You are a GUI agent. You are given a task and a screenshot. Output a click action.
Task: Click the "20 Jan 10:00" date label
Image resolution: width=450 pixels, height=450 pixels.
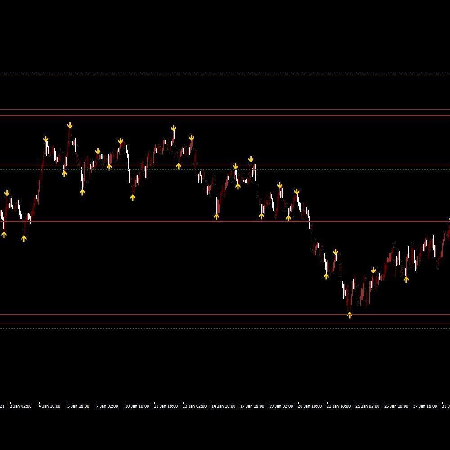(310, 406)
